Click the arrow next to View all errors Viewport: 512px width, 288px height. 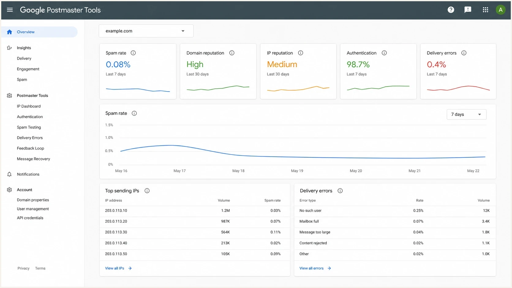coord(329,268)
